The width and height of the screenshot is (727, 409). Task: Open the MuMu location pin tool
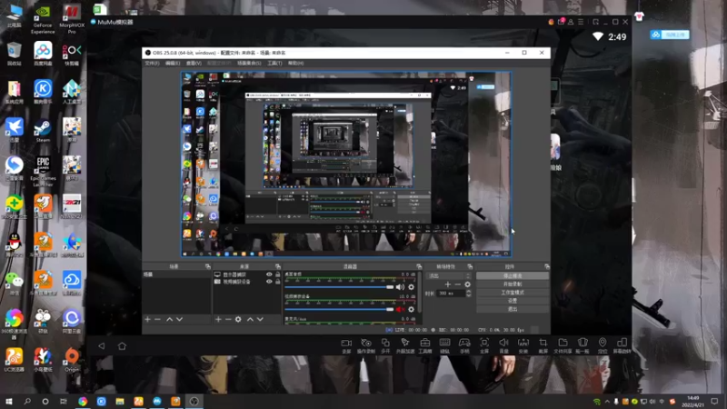[603, 346]
